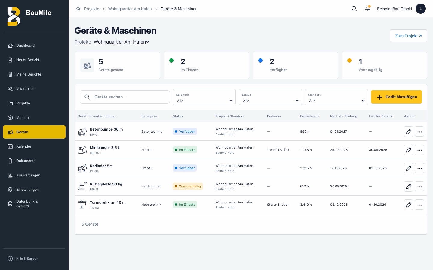The height and width of the screenshot is (270, 433).
Task: Open Material in sidebar
Action: [x=34, y=118]
